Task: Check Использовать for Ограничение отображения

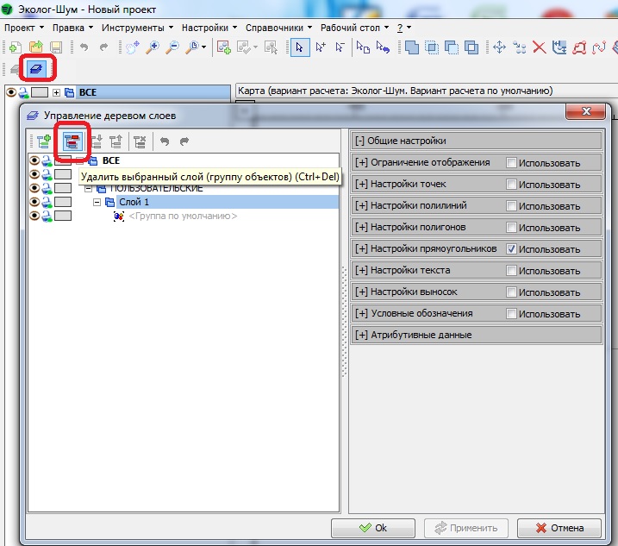Action: tap(512, 162)
